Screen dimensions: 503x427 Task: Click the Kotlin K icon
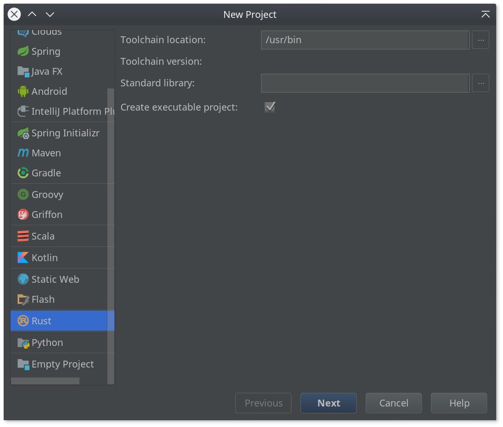tap(23, 257)
